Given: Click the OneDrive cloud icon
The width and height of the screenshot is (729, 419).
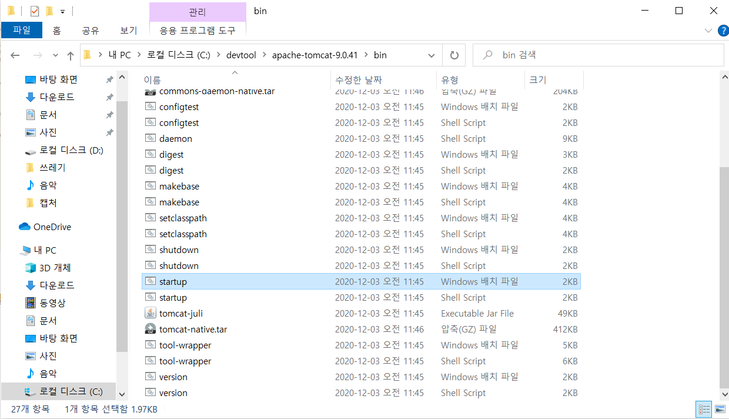Looking at the screenshot, I should [25, 227].
